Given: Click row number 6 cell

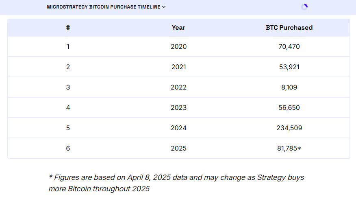Looking at the screenshot, I should (68, 148).
